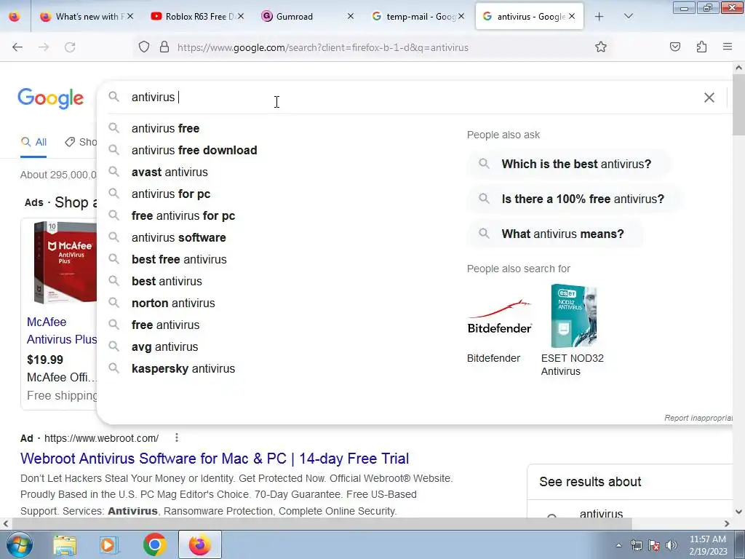List all tabs with the chevron dropdown
Viewport: 745px width, 559px height.
(628, 17)
